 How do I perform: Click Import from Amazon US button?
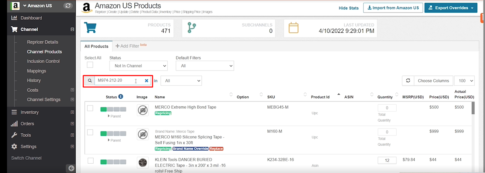coord(393,8)
